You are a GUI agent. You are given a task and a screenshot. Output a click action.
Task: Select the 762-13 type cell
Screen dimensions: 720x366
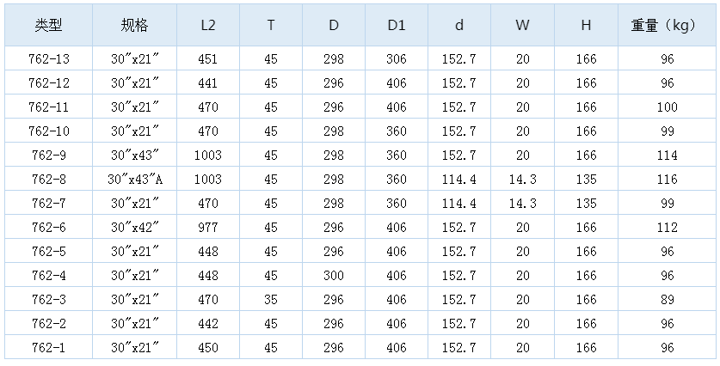[x=49, y=58]
